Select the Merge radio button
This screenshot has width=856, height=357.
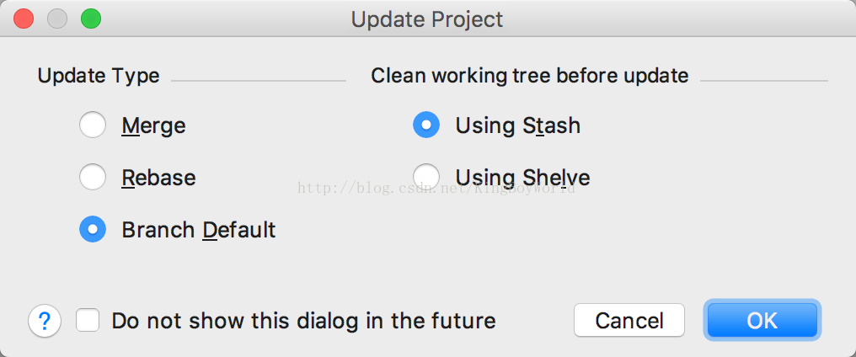click(93, 125)
